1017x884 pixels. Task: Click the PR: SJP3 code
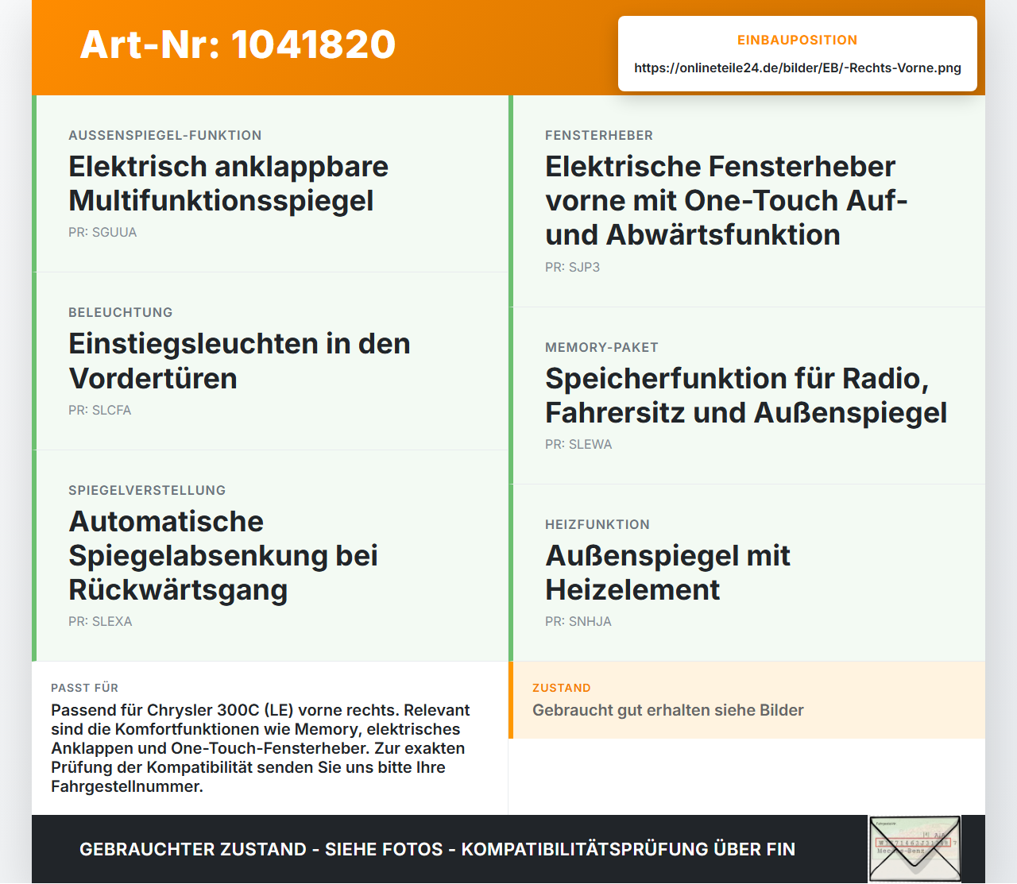point(572,267)
